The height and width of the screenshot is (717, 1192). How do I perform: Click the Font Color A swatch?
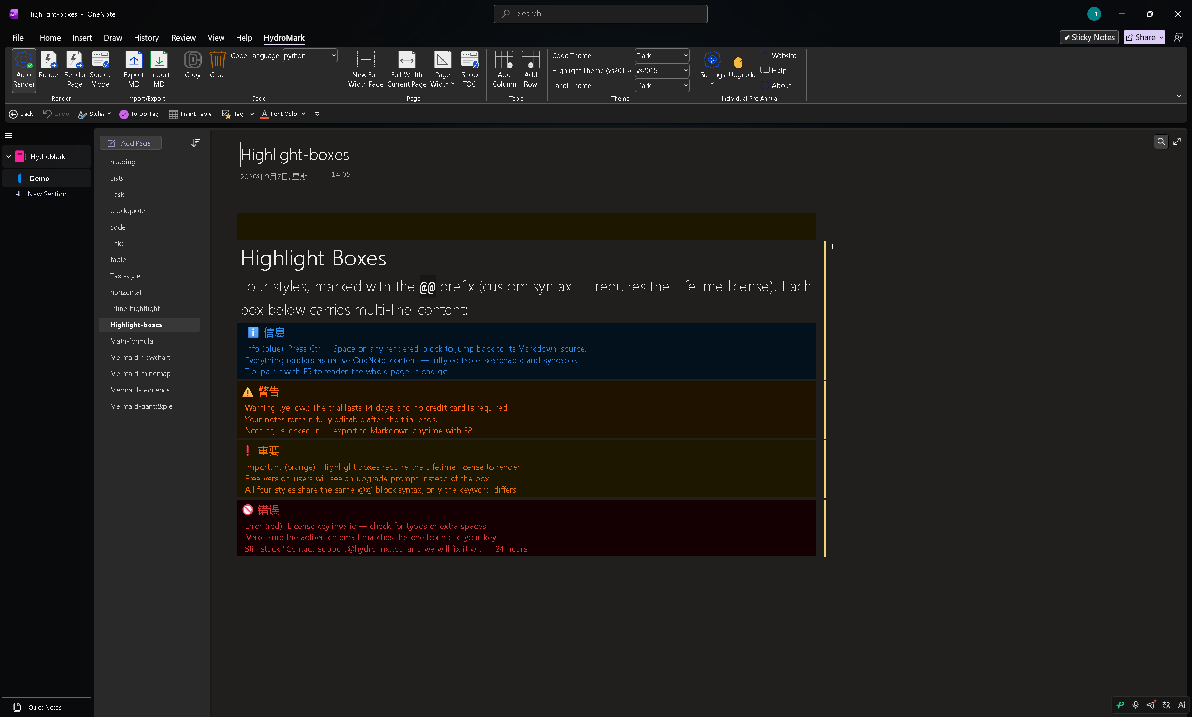coord(264,114)
